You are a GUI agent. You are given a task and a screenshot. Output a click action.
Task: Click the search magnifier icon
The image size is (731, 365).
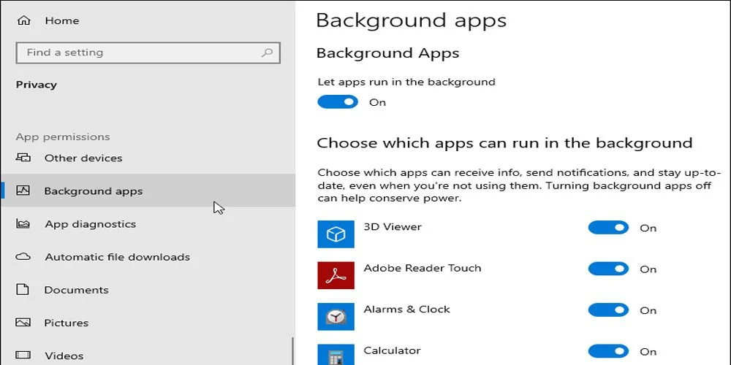[x=268, y=53]
